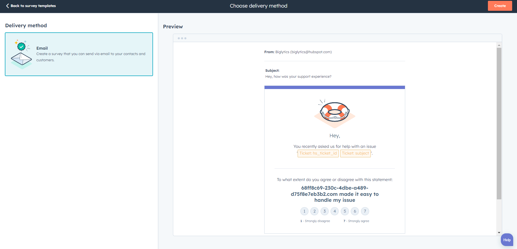The width and height of the screenshot is (517, 249).
Task: Click the teal checkmark badge above the envelope
Action: (22, 47)
